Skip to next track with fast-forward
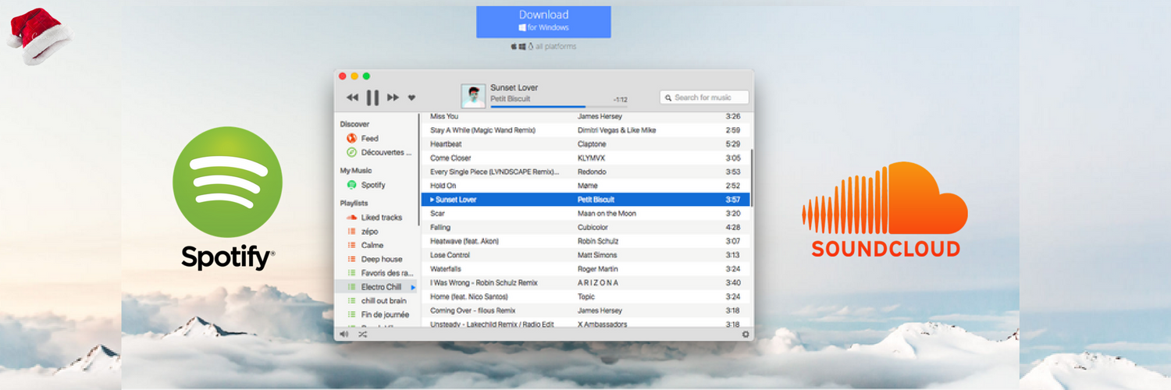Image resolution: width=1171 pixels, height=390 pixels. pos(393,97)
